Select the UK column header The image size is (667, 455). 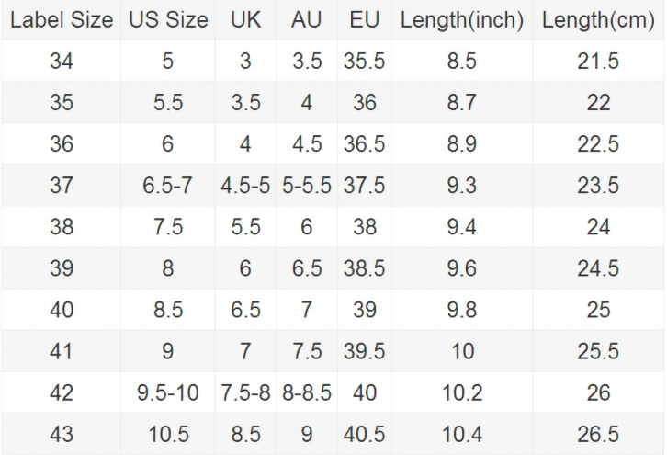tap(244, 19)
